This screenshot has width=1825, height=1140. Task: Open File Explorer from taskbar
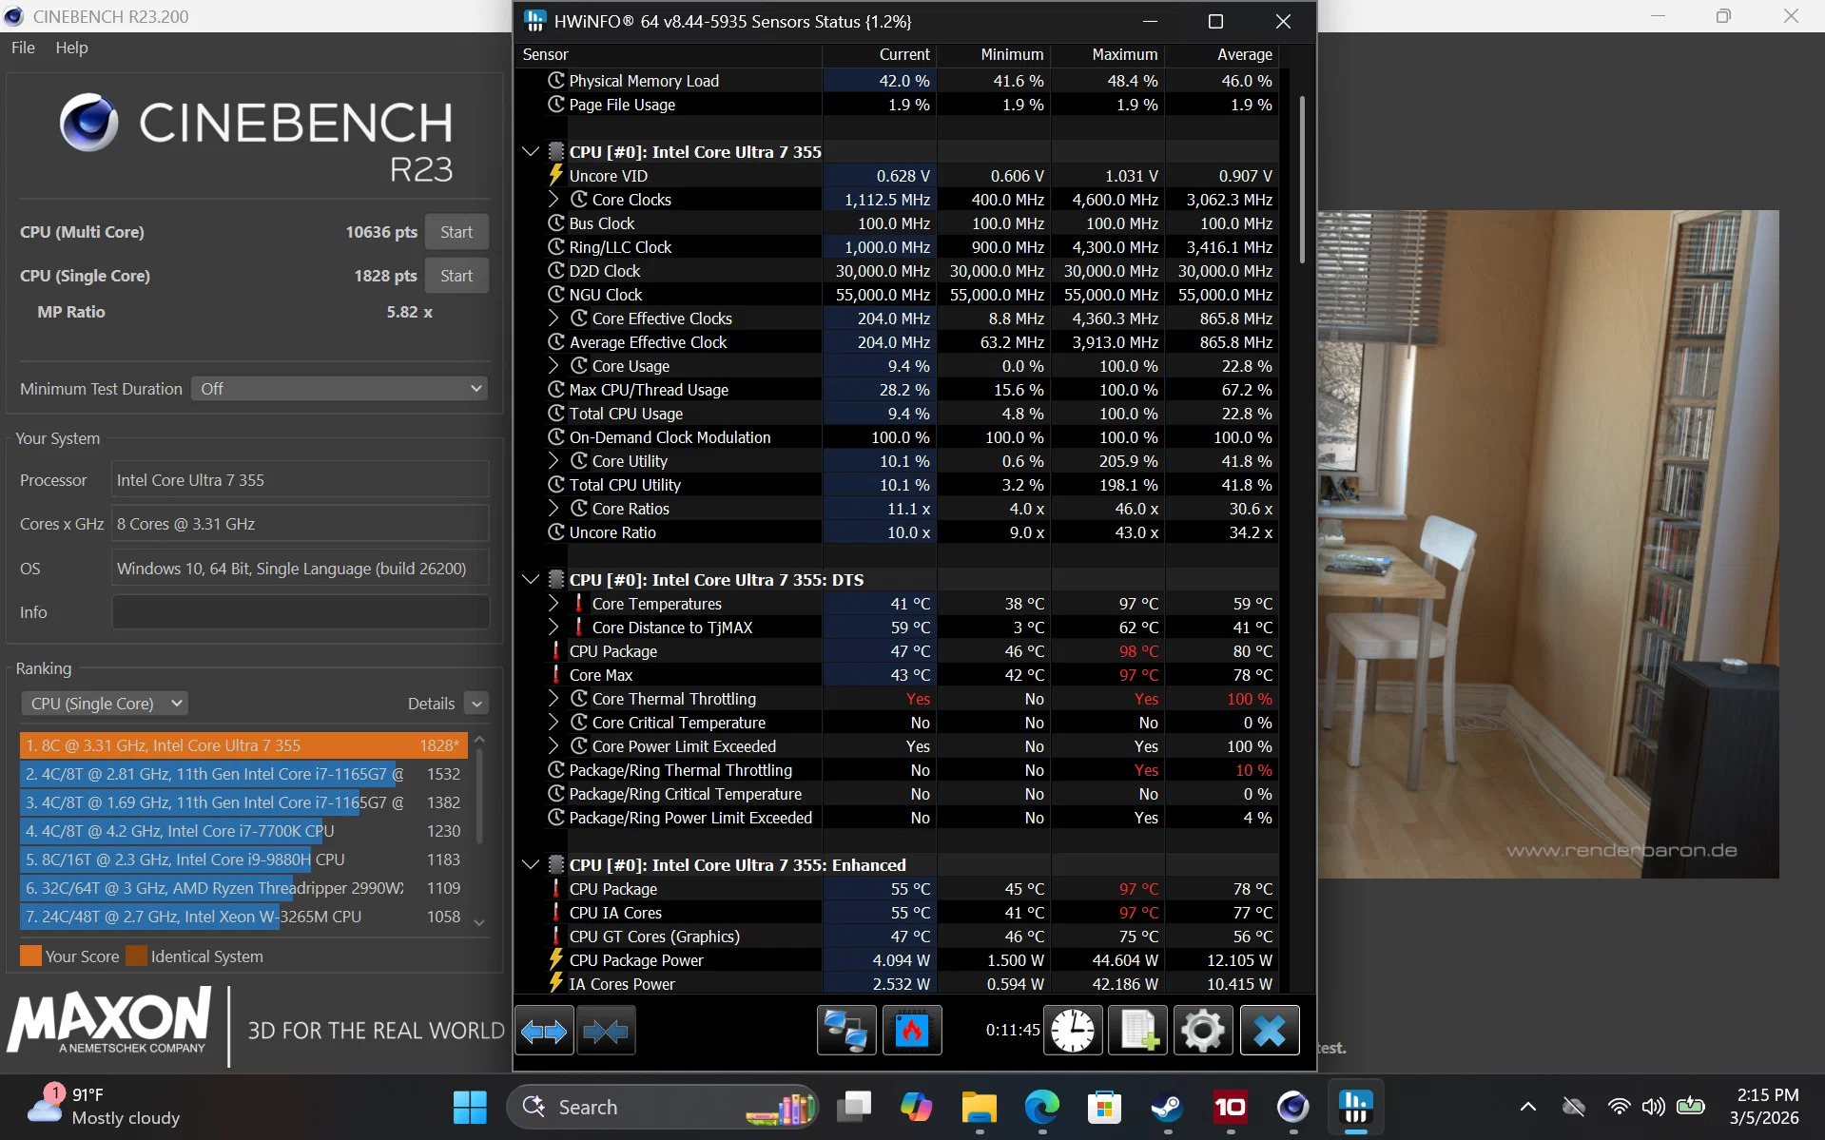979,1107
